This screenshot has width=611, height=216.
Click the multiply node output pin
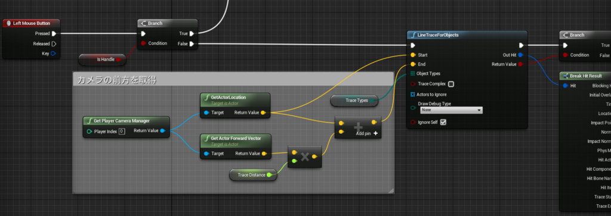(x=314, y=156)
